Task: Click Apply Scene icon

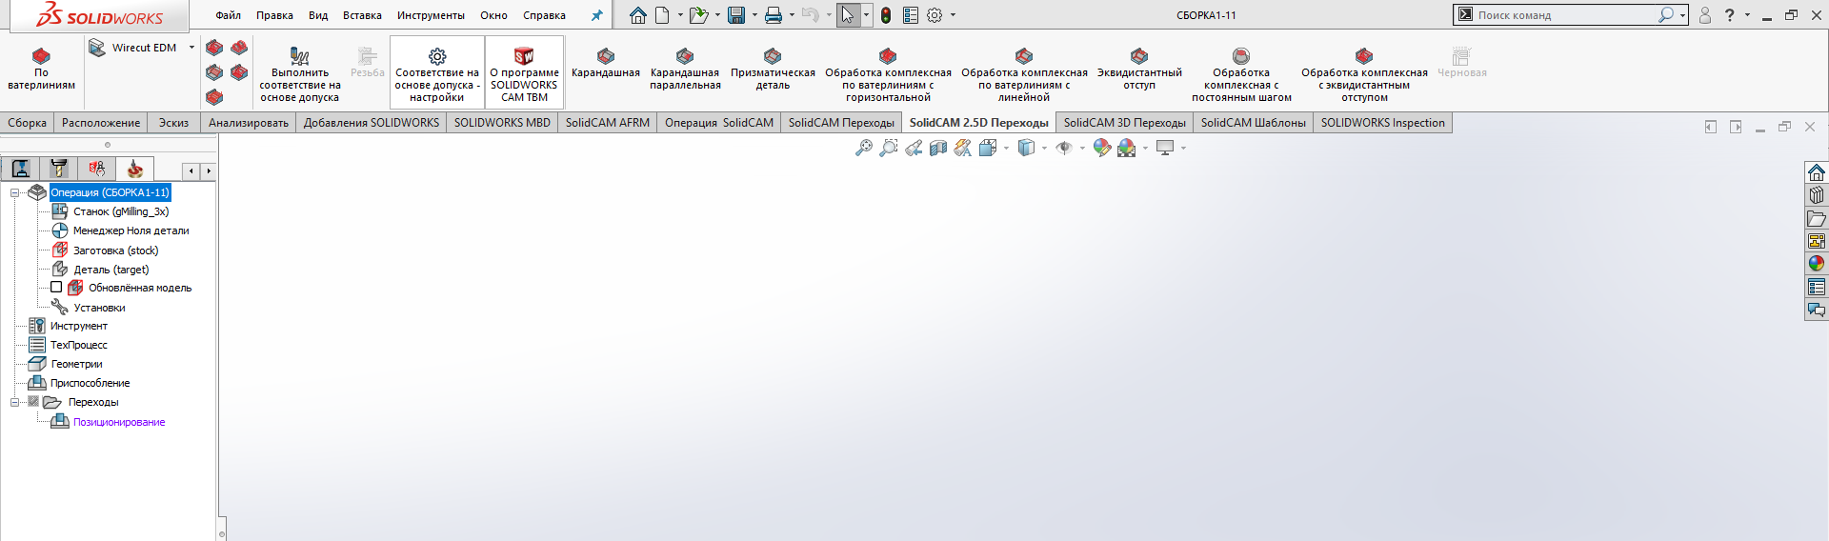Action: (1127, 148)
